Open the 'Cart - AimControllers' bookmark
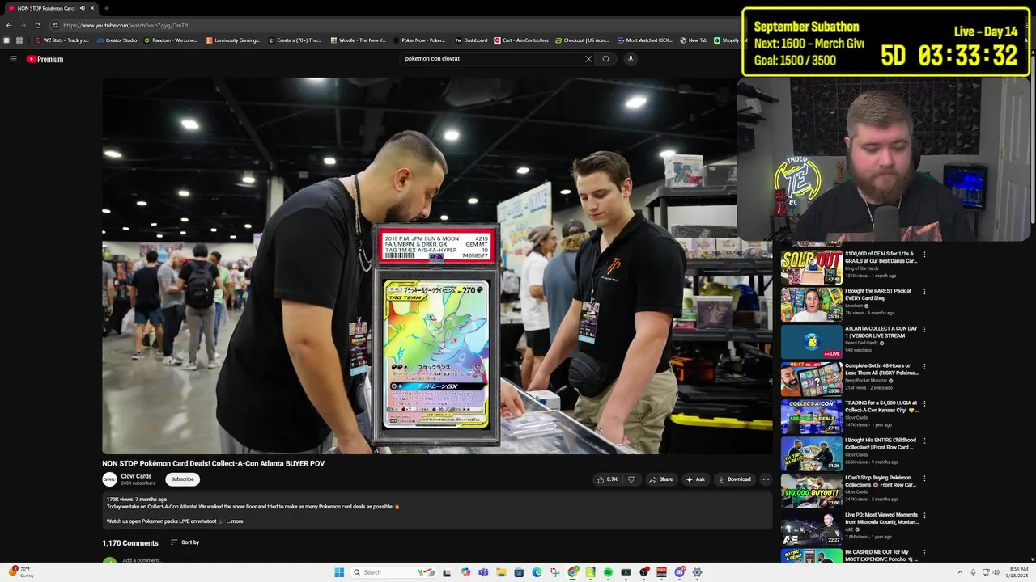Image resolution: width=1036 pixels, height=582 pixels. pyautogui.click(x=521, y=40)
